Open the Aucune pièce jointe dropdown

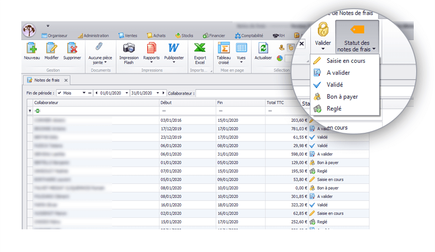100,62
